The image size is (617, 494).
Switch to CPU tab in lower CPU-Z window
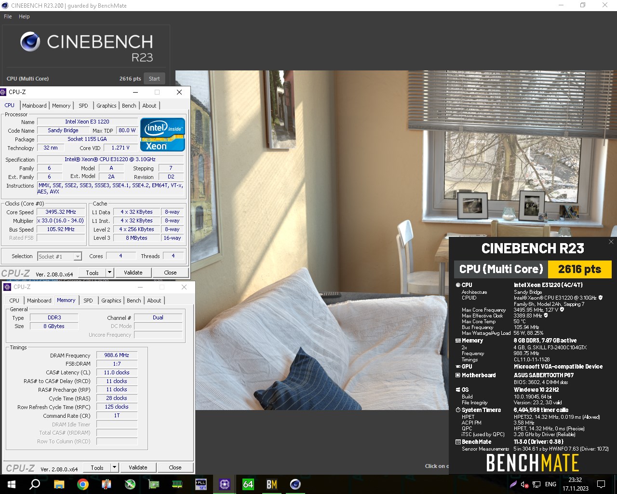pyautogui.click(x=14, y=301)
